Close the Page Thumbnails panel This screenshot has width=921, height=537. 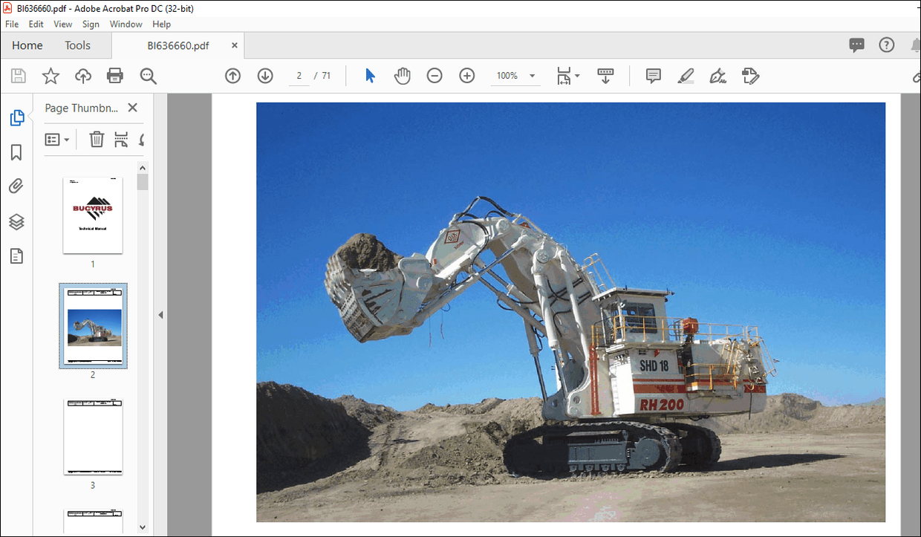(132, 107)
